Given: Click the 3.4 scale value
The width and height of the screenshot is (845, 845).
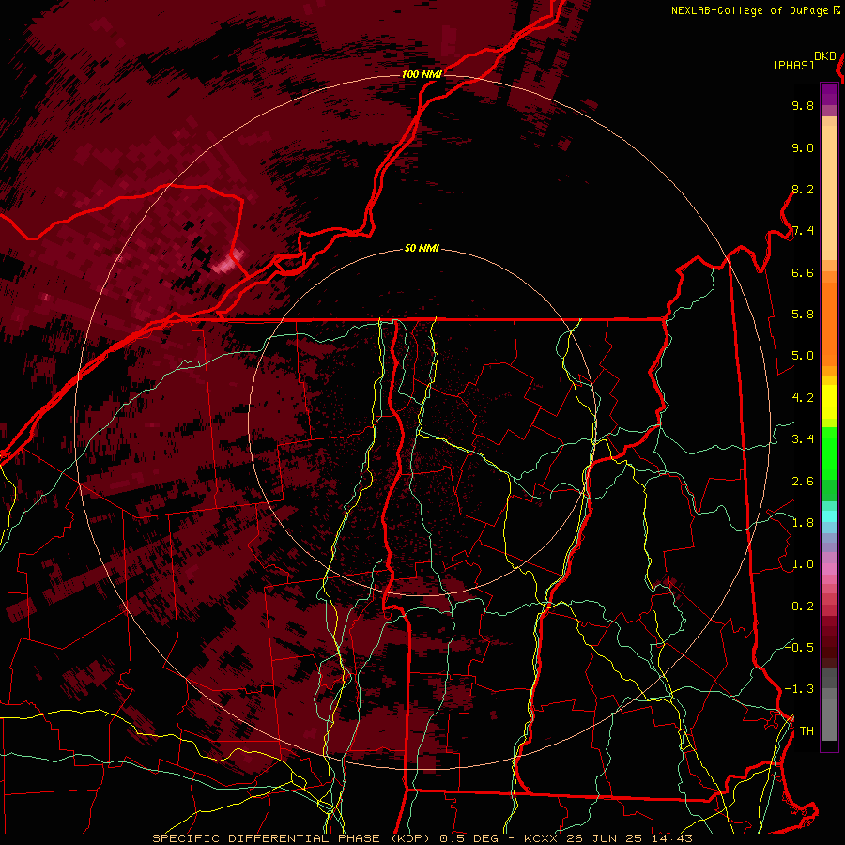Looking at the screenshot, I should click(803, 439).
